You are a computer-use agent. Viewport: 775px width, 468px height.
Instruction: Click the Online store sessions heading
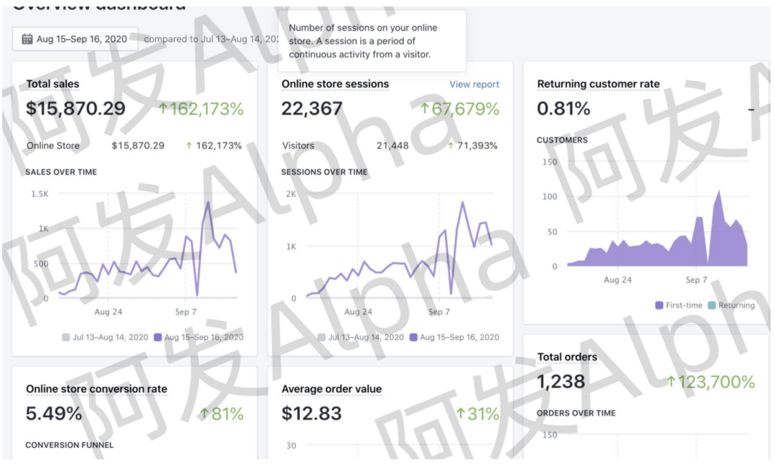pos(335,85)
